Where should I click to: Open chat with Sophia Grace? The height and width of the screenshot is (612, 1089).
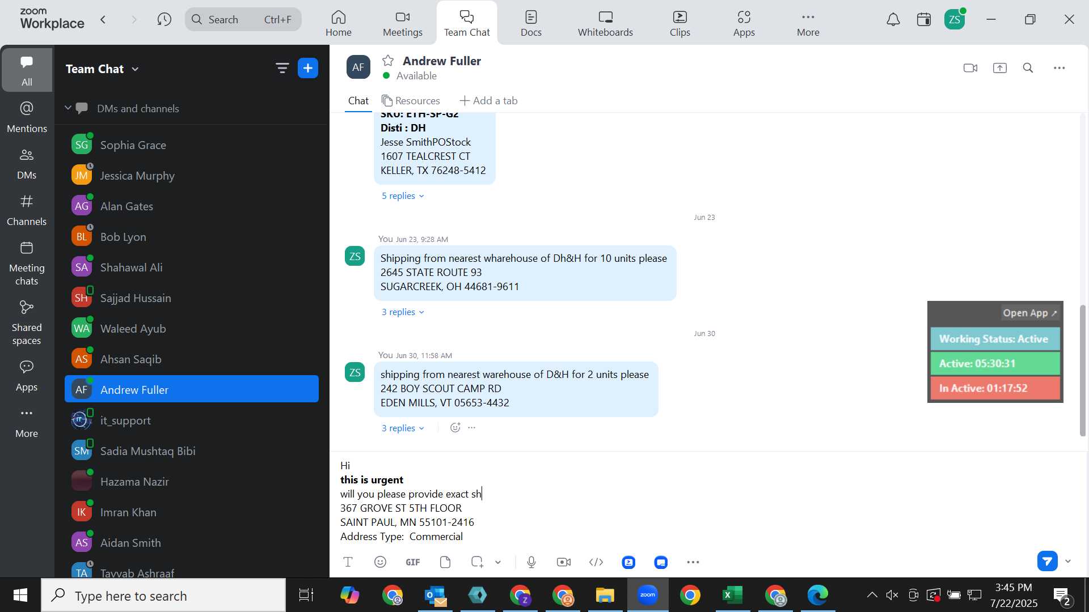point(192,145)
